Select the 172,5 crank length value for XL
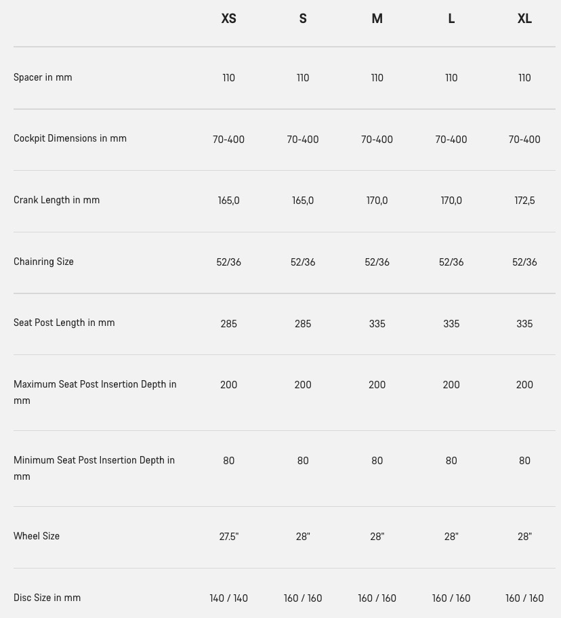561x618 pixels. tap(524, 201)
